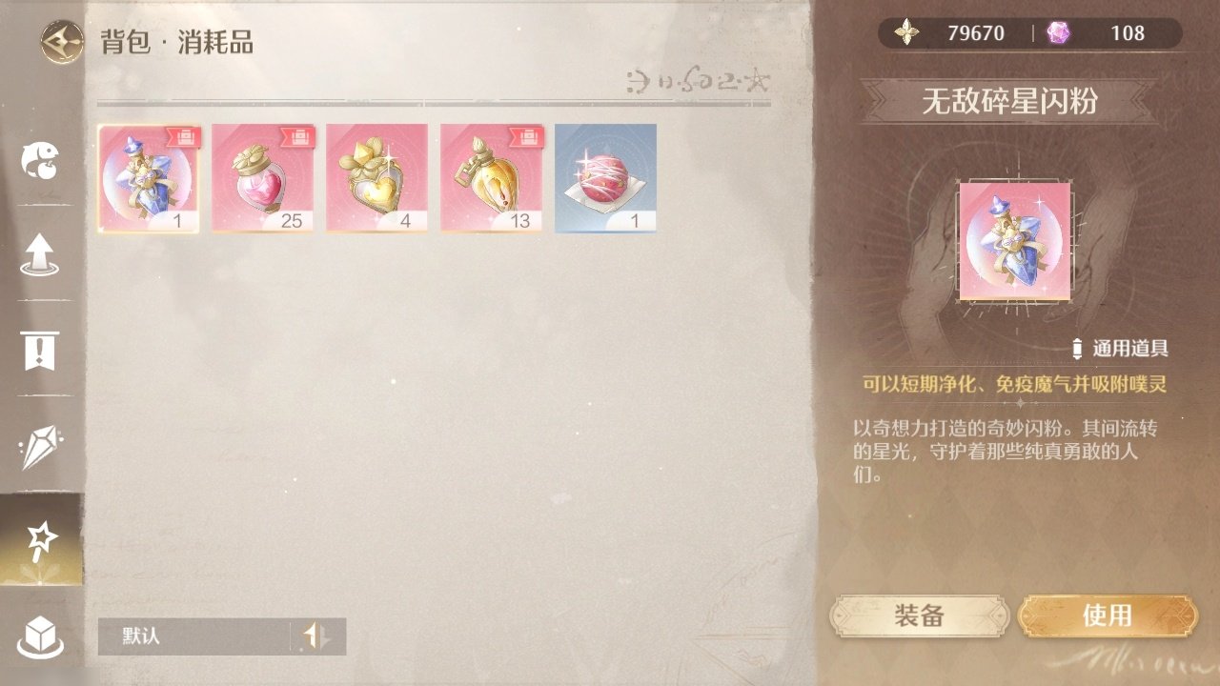This screenshot has height=686, width=1220.
Task: Click the 使用 use button
Action: coord(1108,615)
